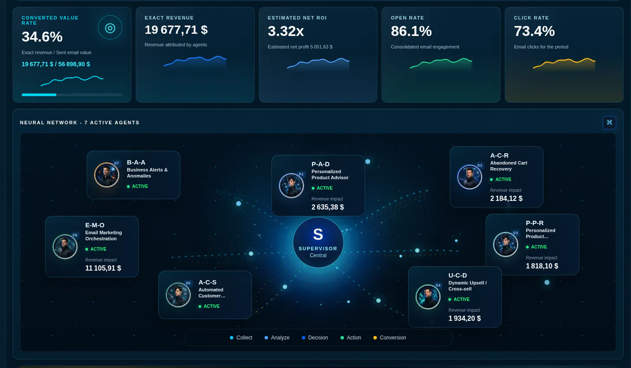Screen dimensions: 631x368
Task: Click the ACTIVE status on A-C-S card
Action: pyautogui.click(x=209, y=306)
